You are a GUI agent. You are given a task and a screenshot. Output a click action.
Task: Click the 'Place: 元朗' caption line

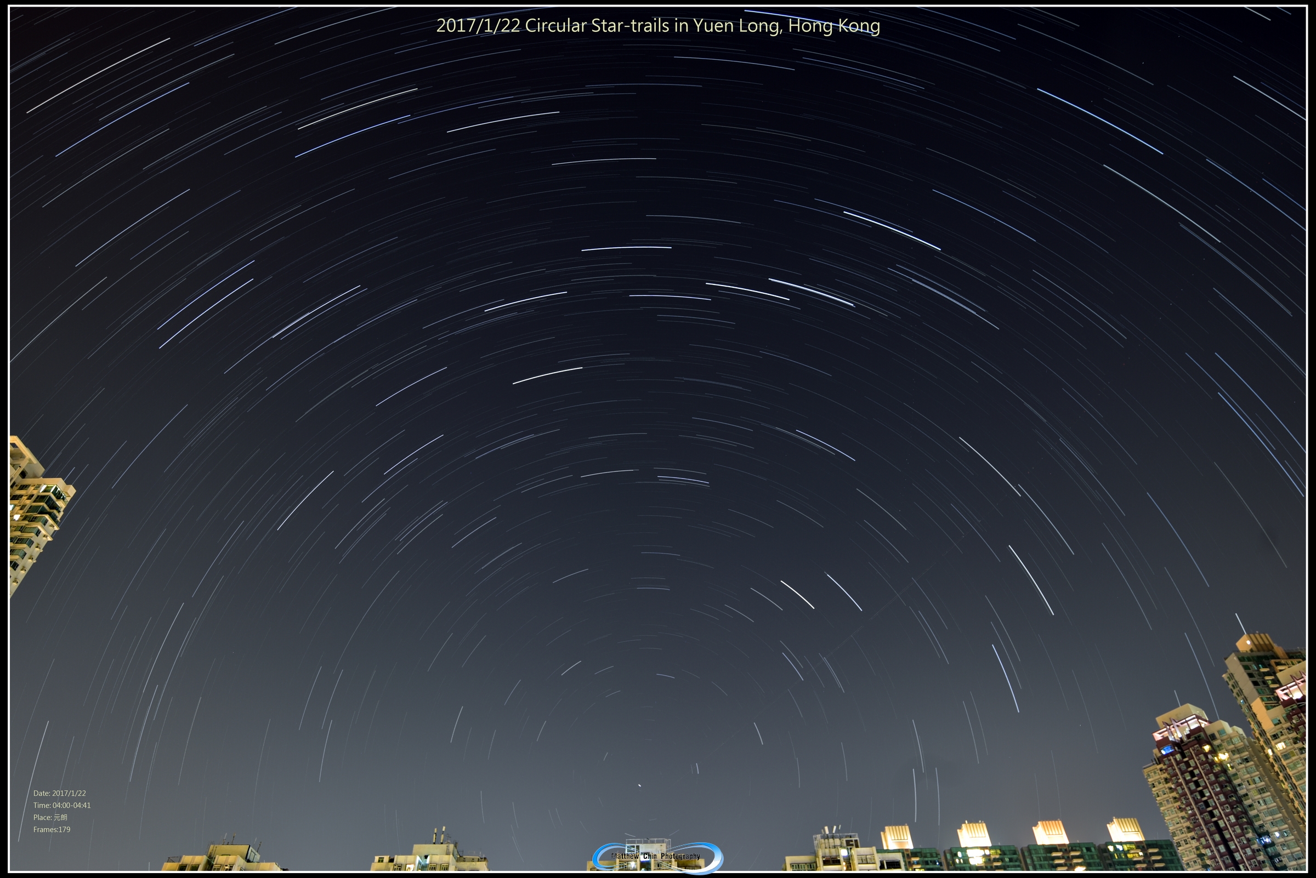coord(50,818)
